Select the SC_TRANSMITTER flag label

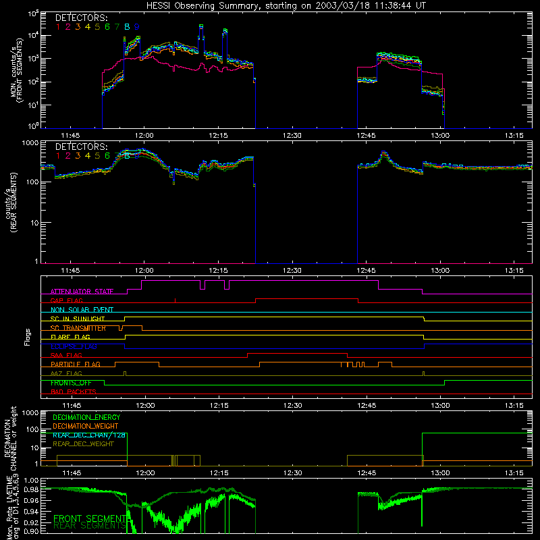pyautogui.click(x=78, y=328)
